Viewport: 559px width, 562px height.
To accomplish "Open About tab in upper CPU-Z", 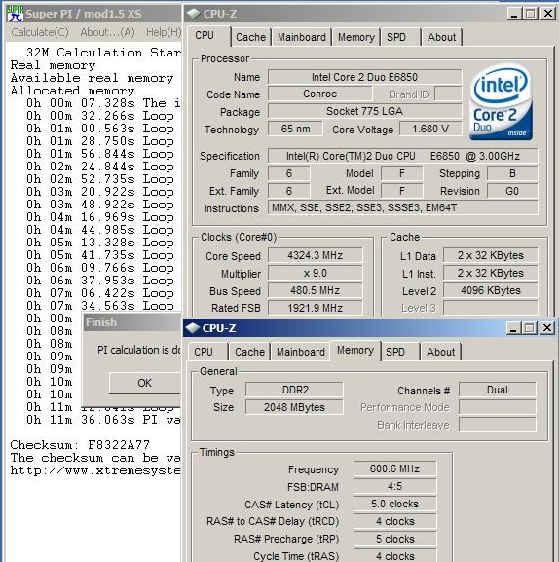I will pyautogui.click(x=442, y=37).
